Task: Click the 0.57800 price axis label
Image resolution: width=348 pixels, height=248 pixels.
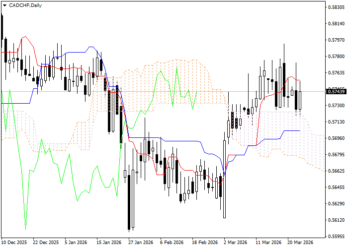Action: (337, 57)
